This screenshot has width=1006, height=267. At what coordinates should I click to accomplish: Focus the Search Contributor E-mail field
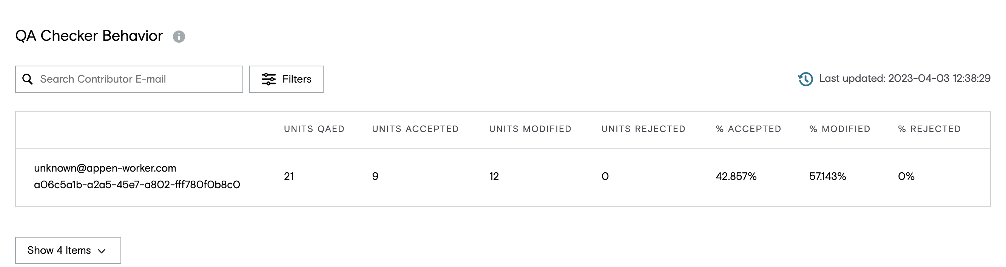coord(129,79)
